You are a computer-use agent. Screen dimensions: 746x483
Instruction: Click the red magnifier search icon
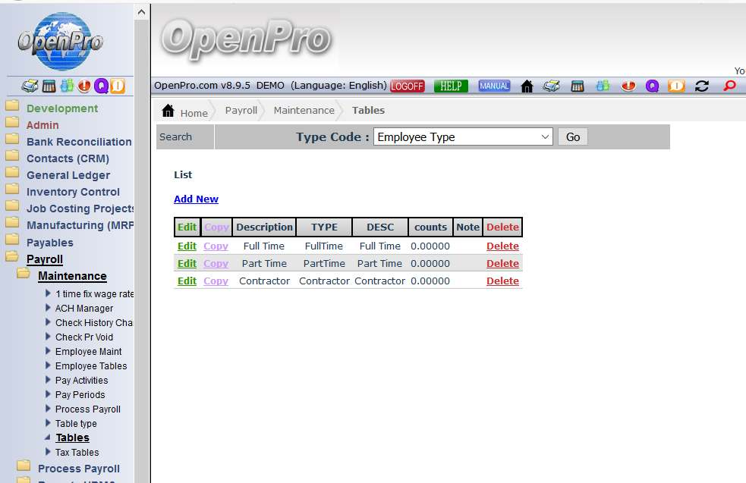(x=729, y=86)
